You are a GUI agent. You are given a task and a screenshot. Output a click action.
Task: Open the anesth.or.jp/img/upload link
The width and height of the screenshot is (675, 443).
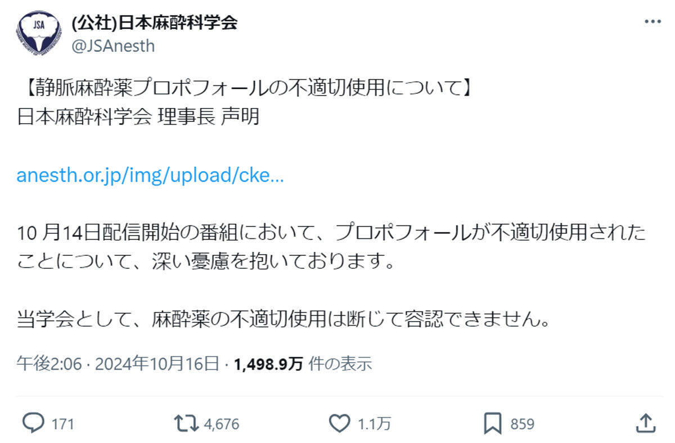point(150,175)
